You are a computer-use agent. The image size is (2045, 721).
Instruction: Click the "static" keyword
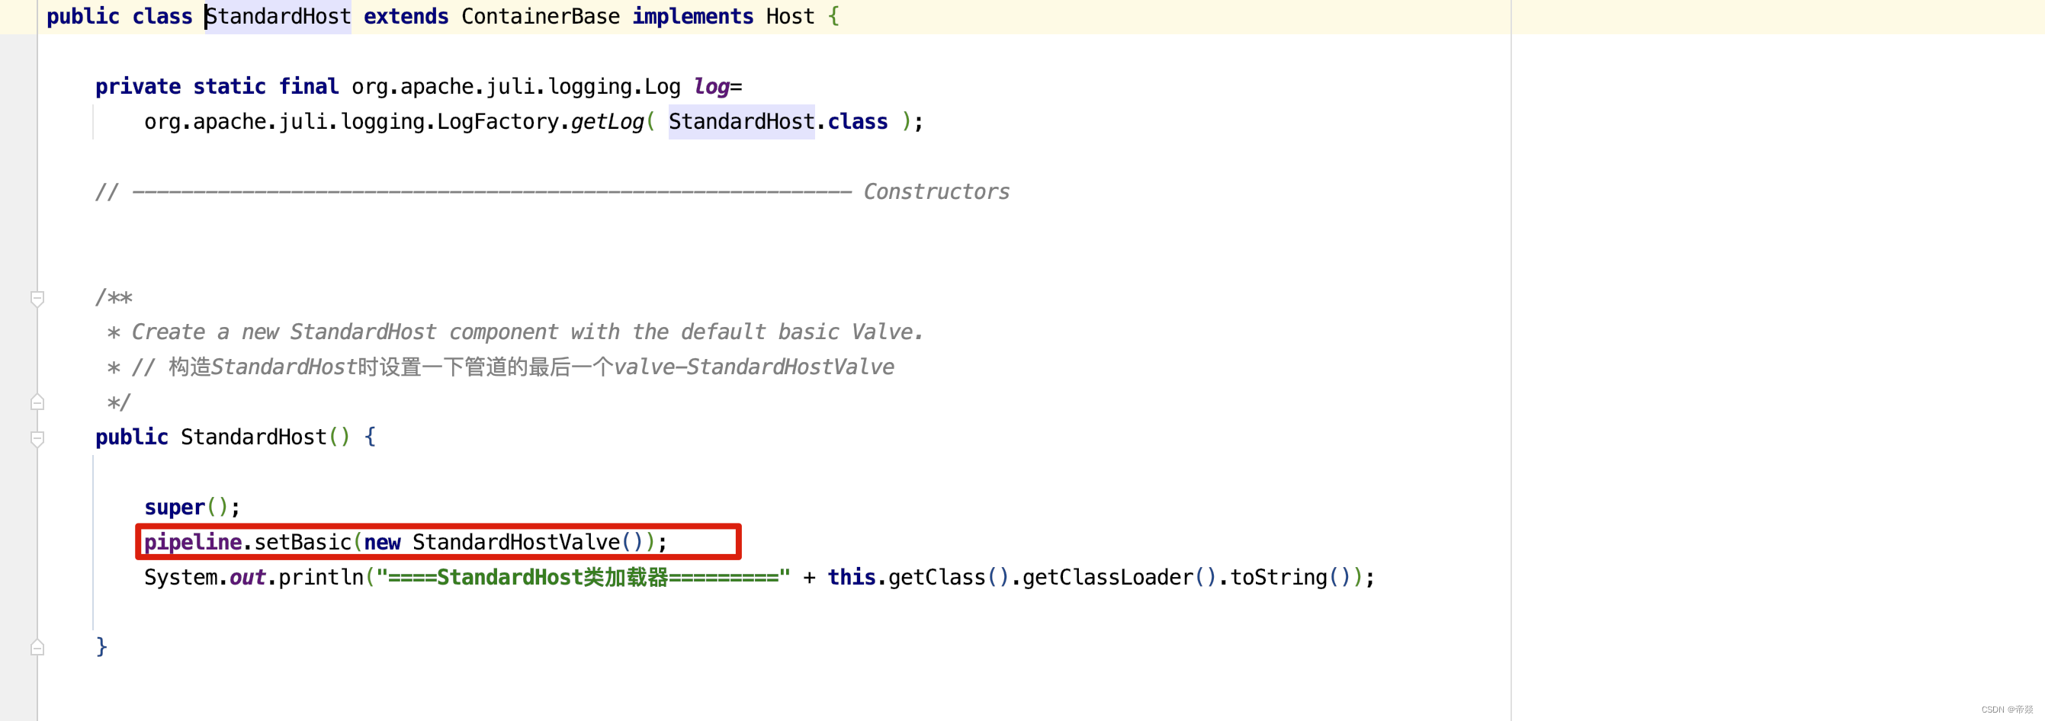pos(230,86)
